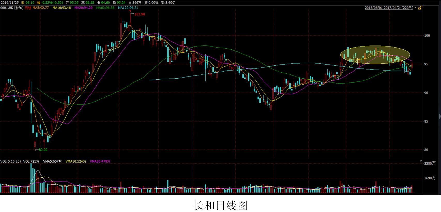Click the 80 price axis label
441x212 pixels.
tap(426, 150)
